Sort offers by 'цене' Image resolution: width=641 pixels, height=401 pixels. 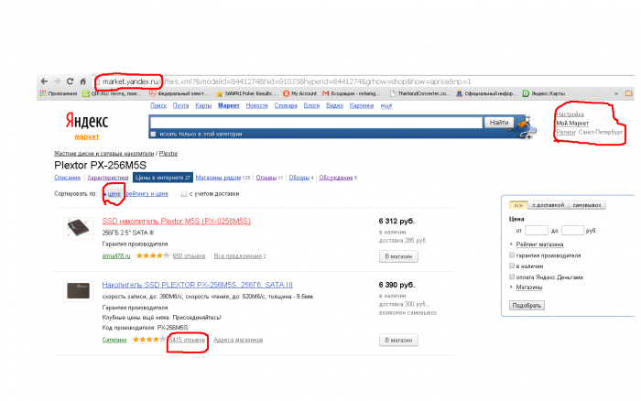[114, 194]
